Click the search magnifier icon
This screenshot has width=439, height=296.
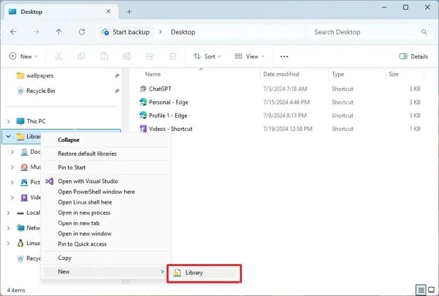click(x=424, y=32)
